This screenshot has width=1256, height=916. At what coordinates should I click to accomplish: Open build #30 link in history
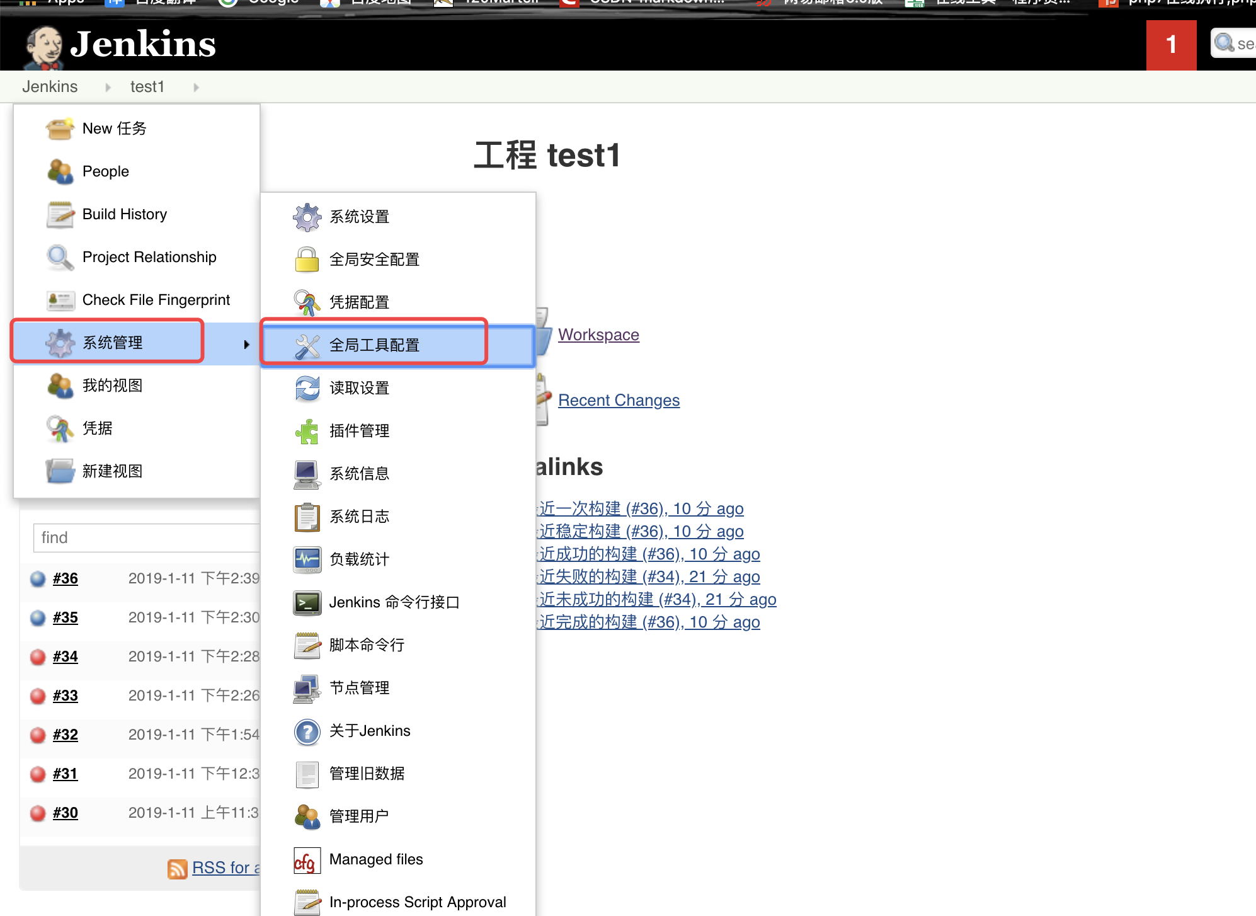pos(66,813)
